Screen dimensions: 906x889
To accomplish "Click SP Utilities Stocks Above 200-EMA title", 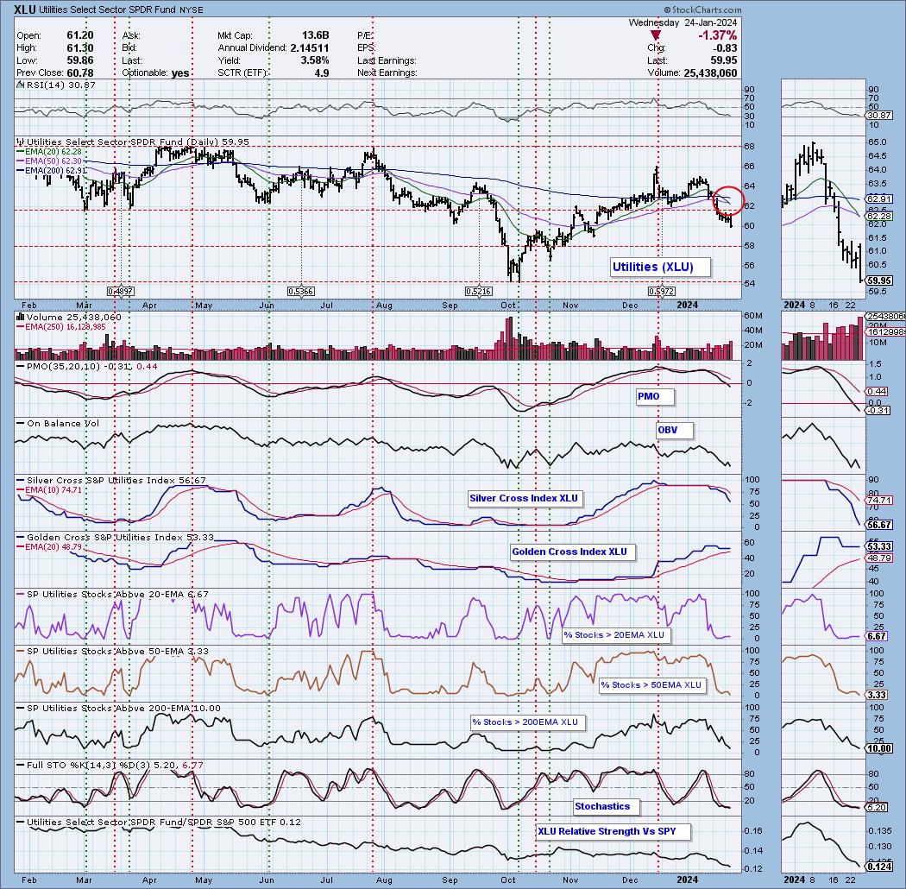I will pos(118,708).
